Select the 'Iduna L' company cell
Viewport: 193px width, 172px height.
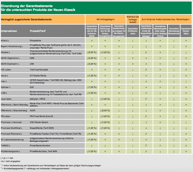pos(5,76)
